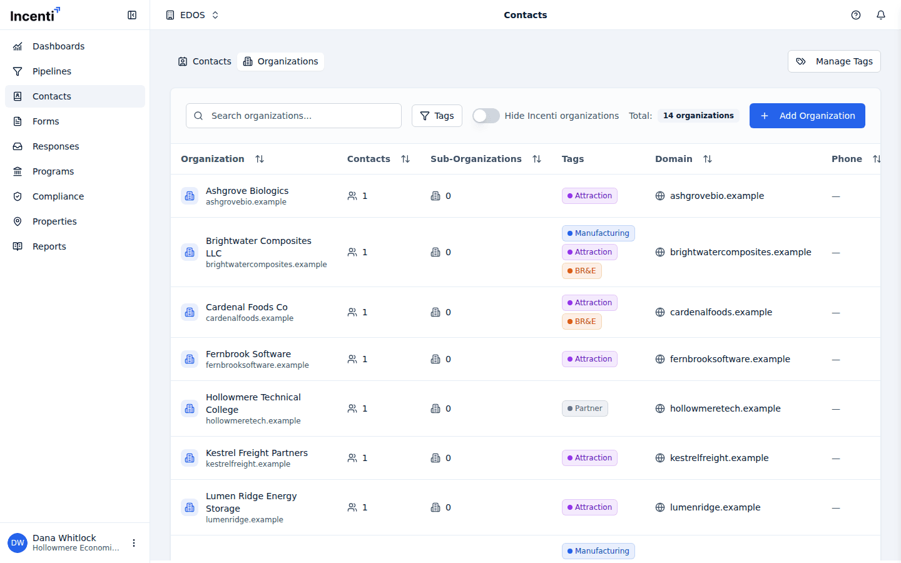The width and height of the screenshot is (901, 563).
Task: Focus the Search organizations field
Action: (293, 116)
